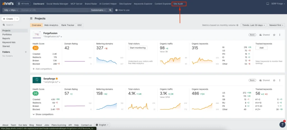Switch to the GSC tab
Screen dimensions: 287x130
click(x=80, y=25)
